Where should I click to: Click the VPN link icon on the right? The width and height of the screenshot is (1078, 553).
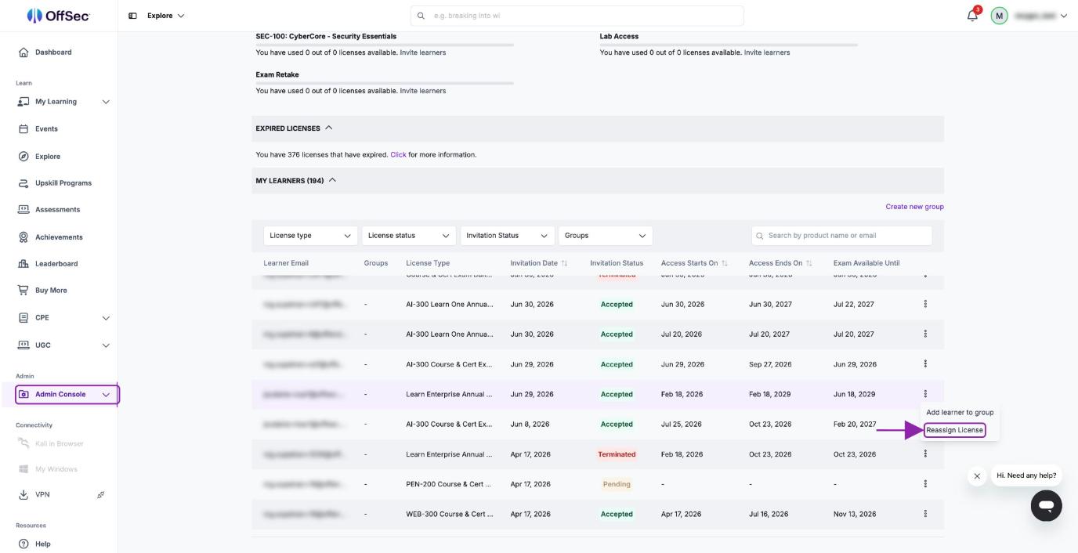point(101,495)
